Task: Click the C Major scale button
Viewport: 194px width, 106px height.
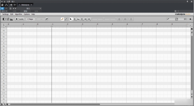Action: tap(30, 19)
